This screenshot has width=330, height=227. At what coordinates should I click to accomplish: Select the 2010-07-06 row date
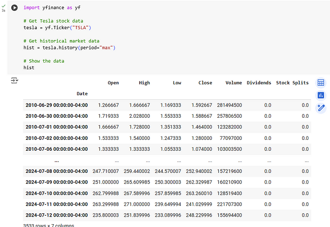click(57, 149)
